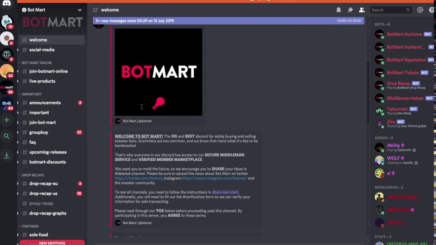Open EVE server icon with 60 badge

click(x=6, y=104)
